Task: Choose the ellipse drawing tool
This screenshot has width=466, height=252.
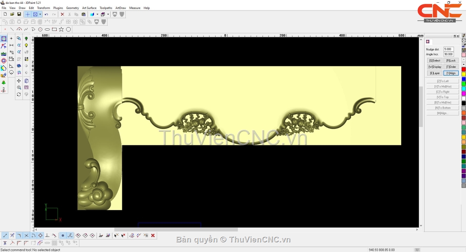Action: pyautogui.click(x=47, y=29)
